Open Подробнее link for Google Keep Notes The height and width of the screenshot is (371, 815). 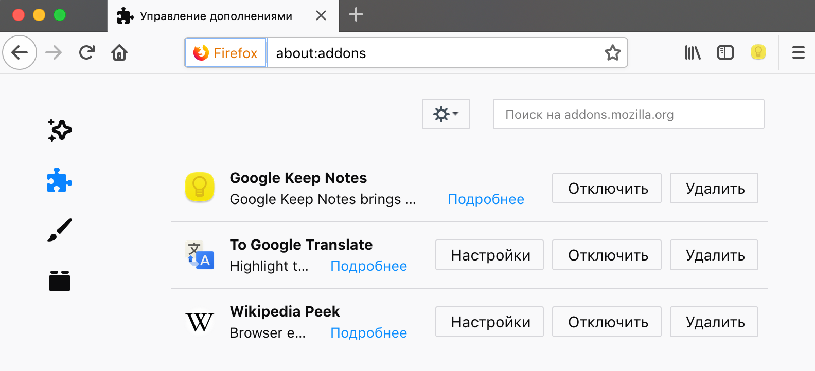(x=486, y=199)
